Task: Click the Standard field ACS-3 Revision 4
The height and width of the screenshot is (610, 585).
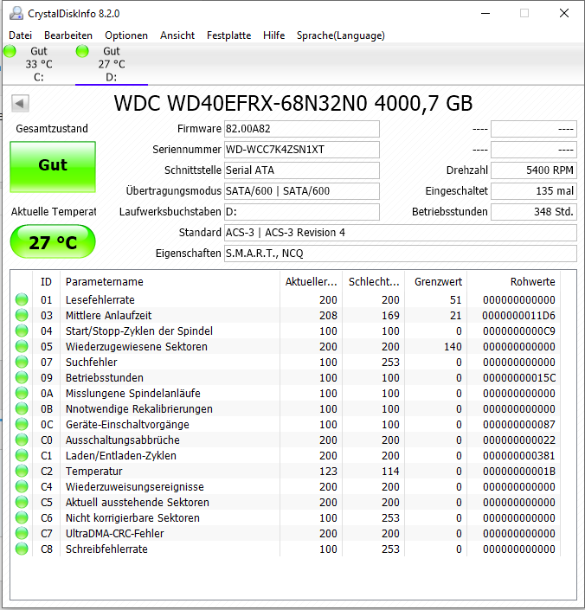Action: point(401,233)
